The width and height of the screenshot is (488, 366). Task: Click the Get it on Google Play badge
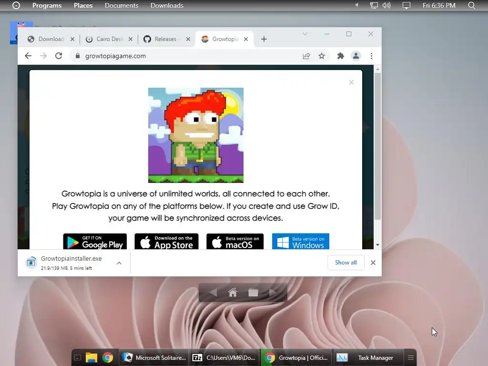[x=95, y=242]
